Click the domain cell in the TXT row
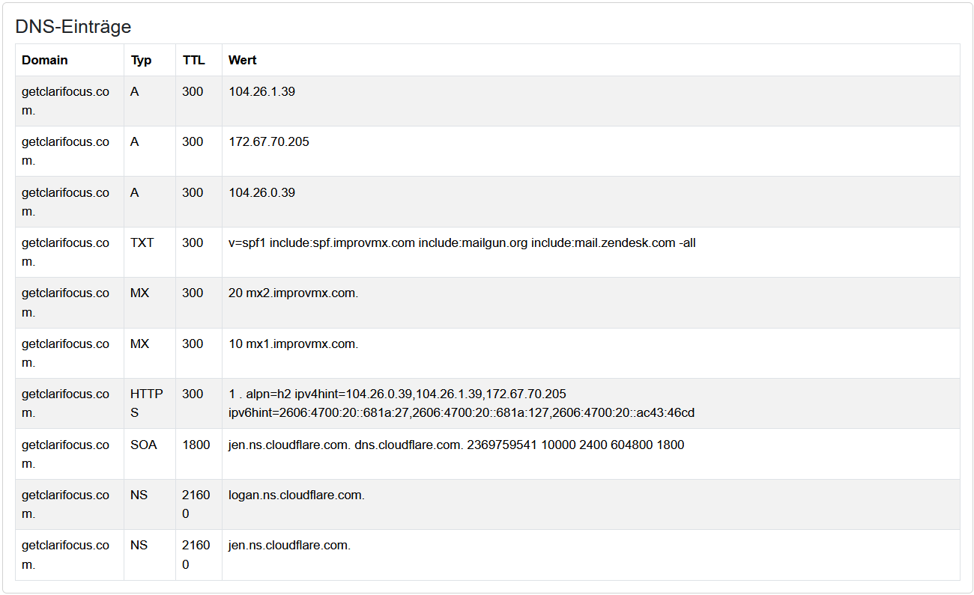974x595 pixels. point(65,251)
